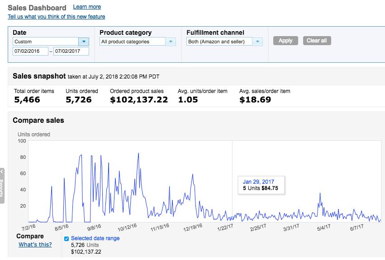Click the Avg. units/order item value 1.05

[x=188, y=100]
